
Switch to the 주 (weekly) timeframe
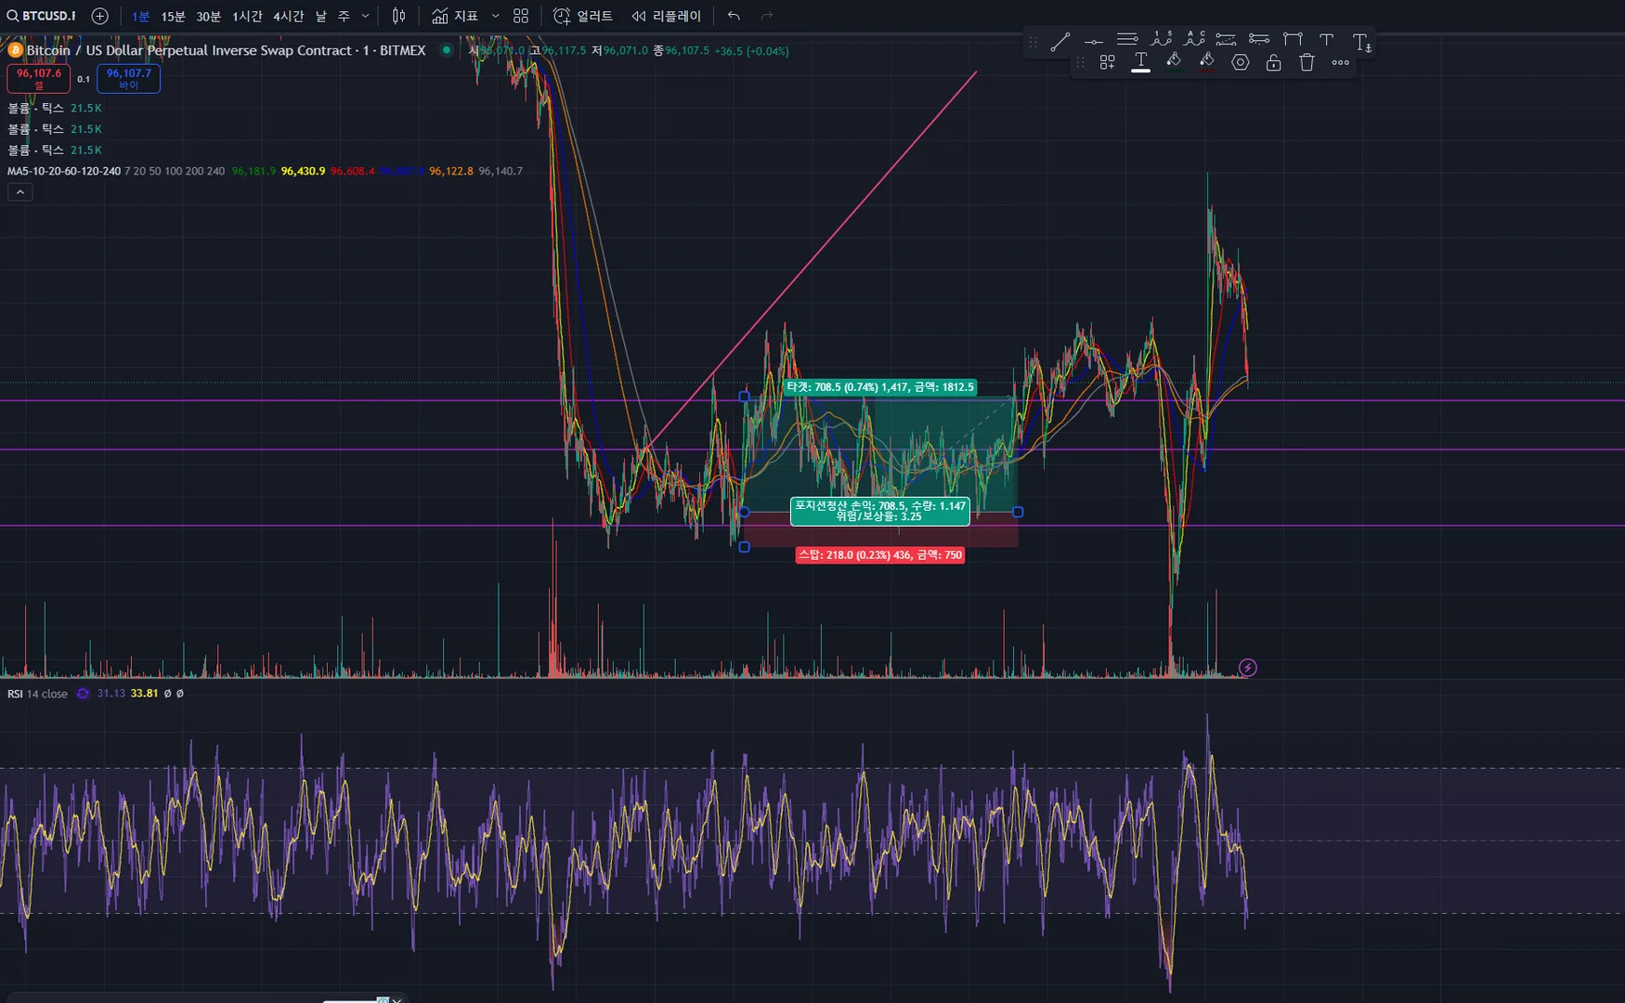coord(344,17)
